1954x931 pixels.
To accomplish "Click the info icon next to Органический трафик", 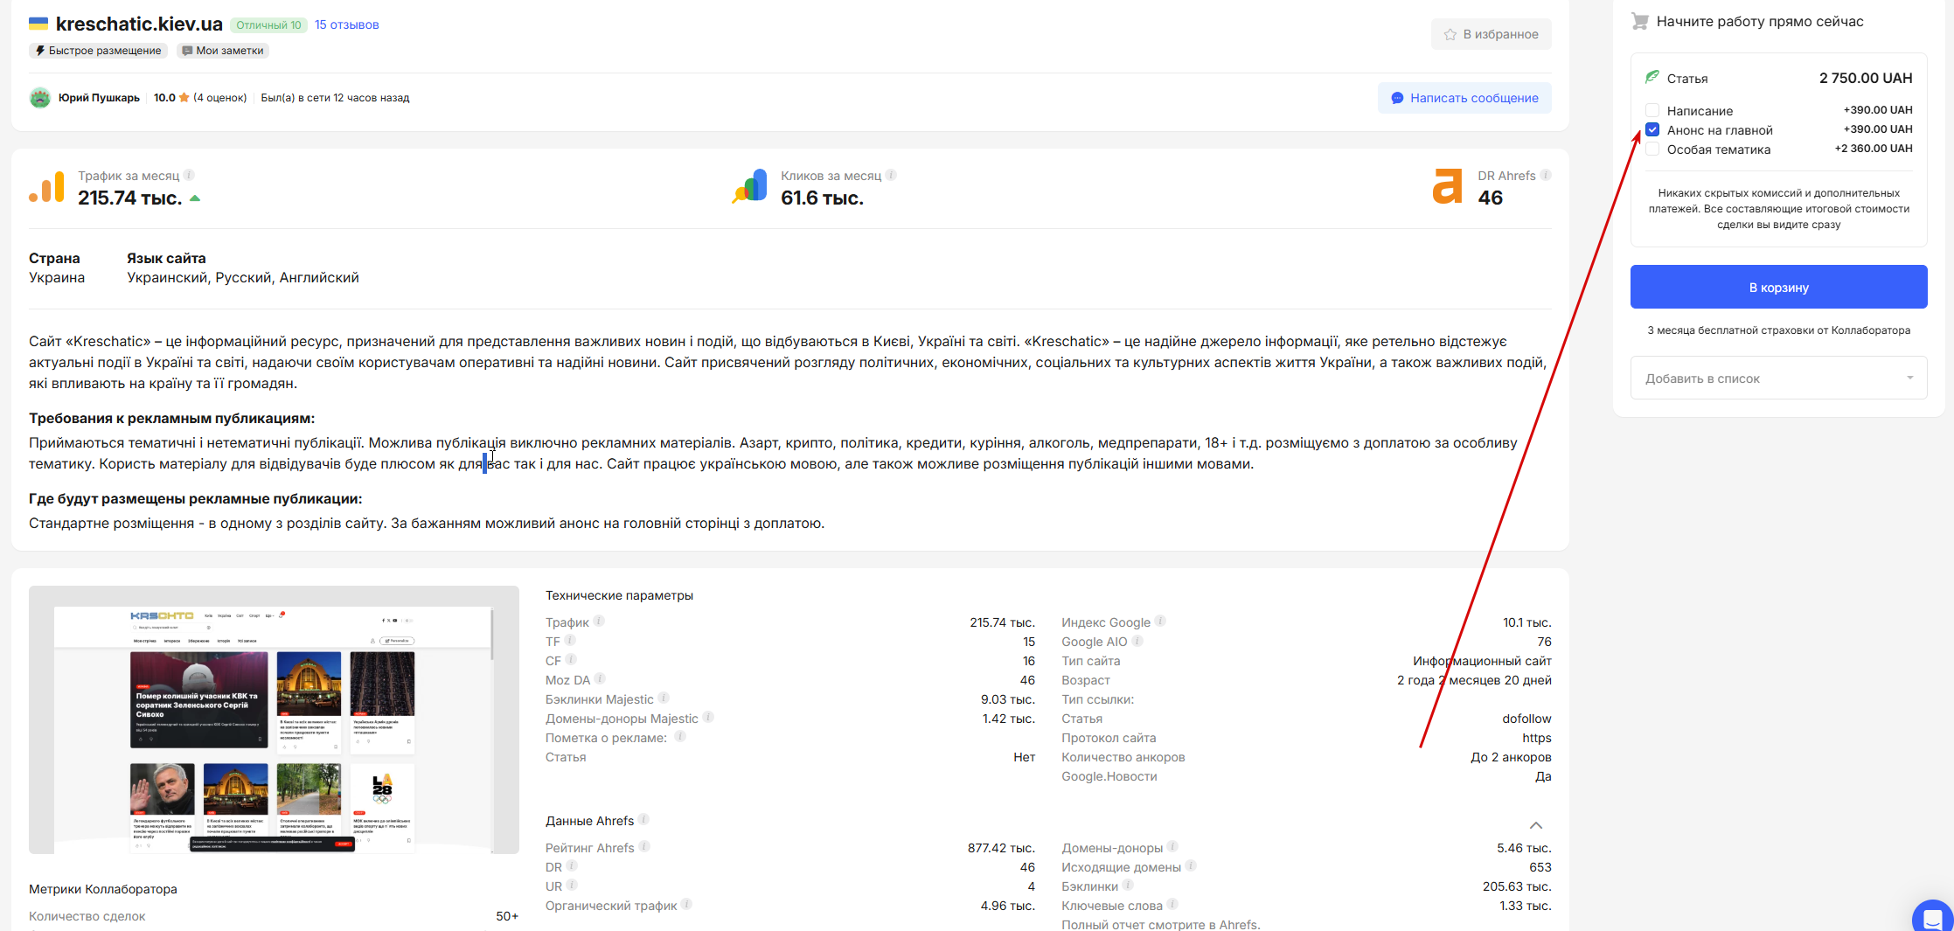I will [687, 905].
